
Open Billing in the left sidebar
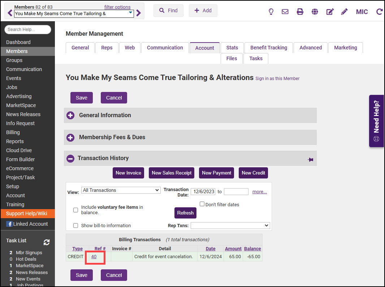(13, 132)
